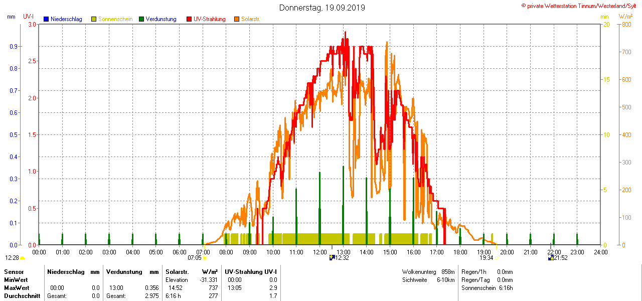Viewport: 642px width, 301px height.
Task: Click the UV-Strahlung UV-I column header
Action: point(251,271)
